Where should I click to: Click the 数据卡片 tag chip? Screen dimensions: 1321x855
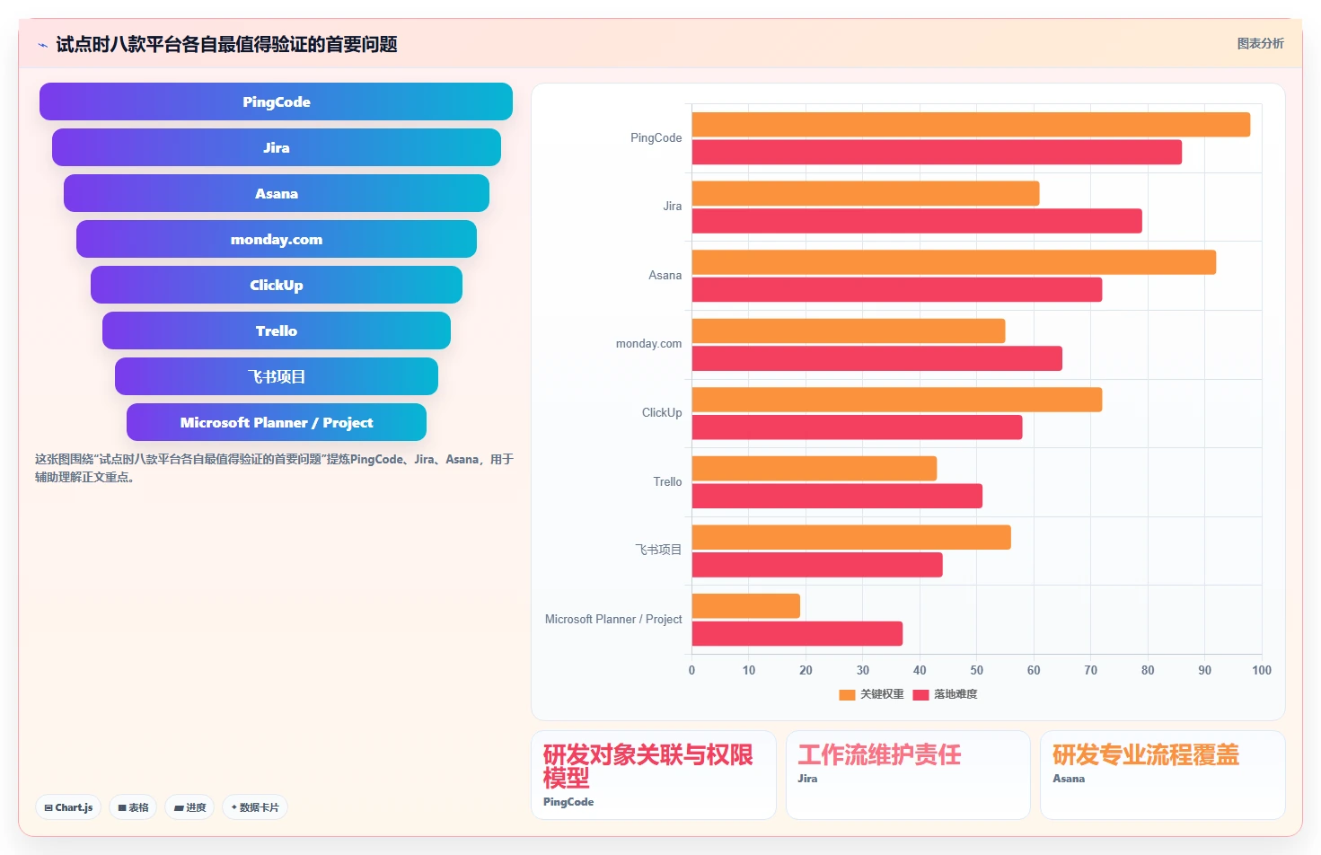[x=255, y=807]
